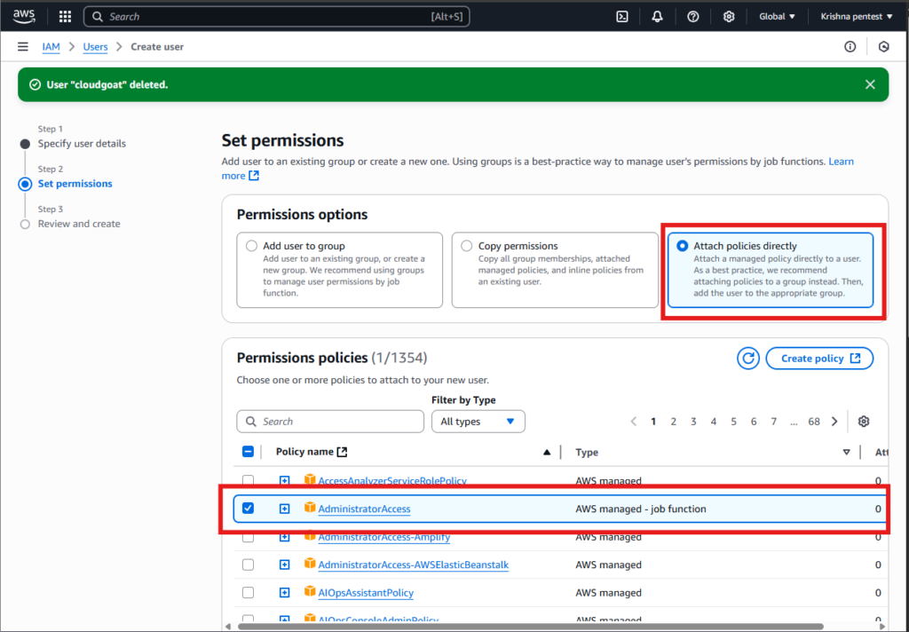Open the Learn more link
This screenshot has width=909, height=632.
(842, 162)
